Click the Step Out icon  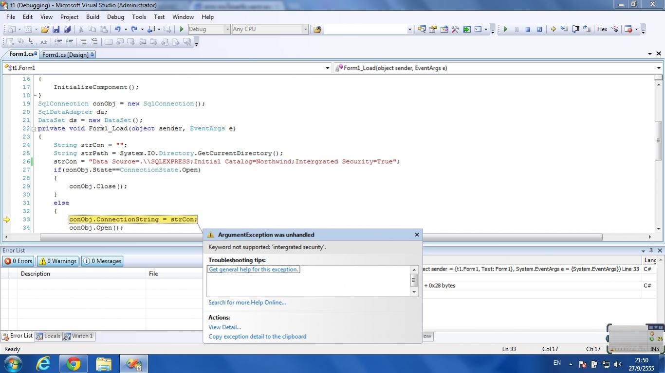click(587, 29)
